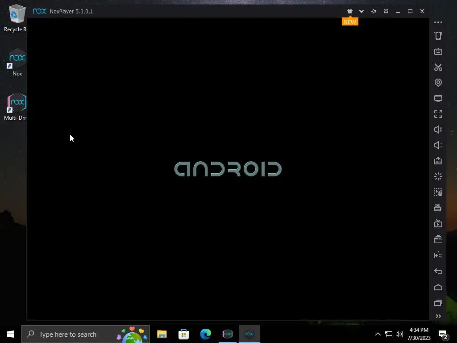This screenshot has height=343, width=457.
Task: Take a screenshot with scissors icon
Action: click(x=438, y=67)
